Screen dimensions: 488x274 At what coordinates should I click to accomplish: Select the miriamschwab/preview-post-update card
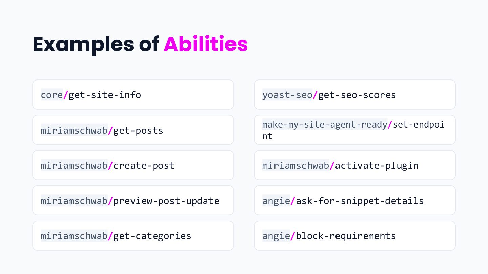(x=133, y=200)
